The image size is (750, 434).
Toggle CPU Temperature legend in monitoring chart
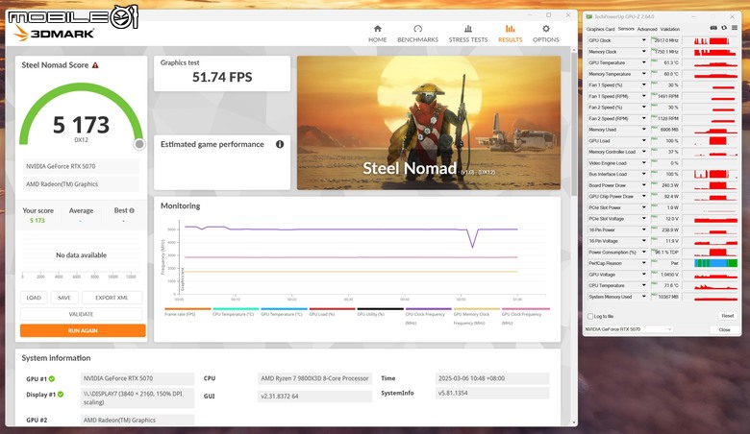pos(236,311)
